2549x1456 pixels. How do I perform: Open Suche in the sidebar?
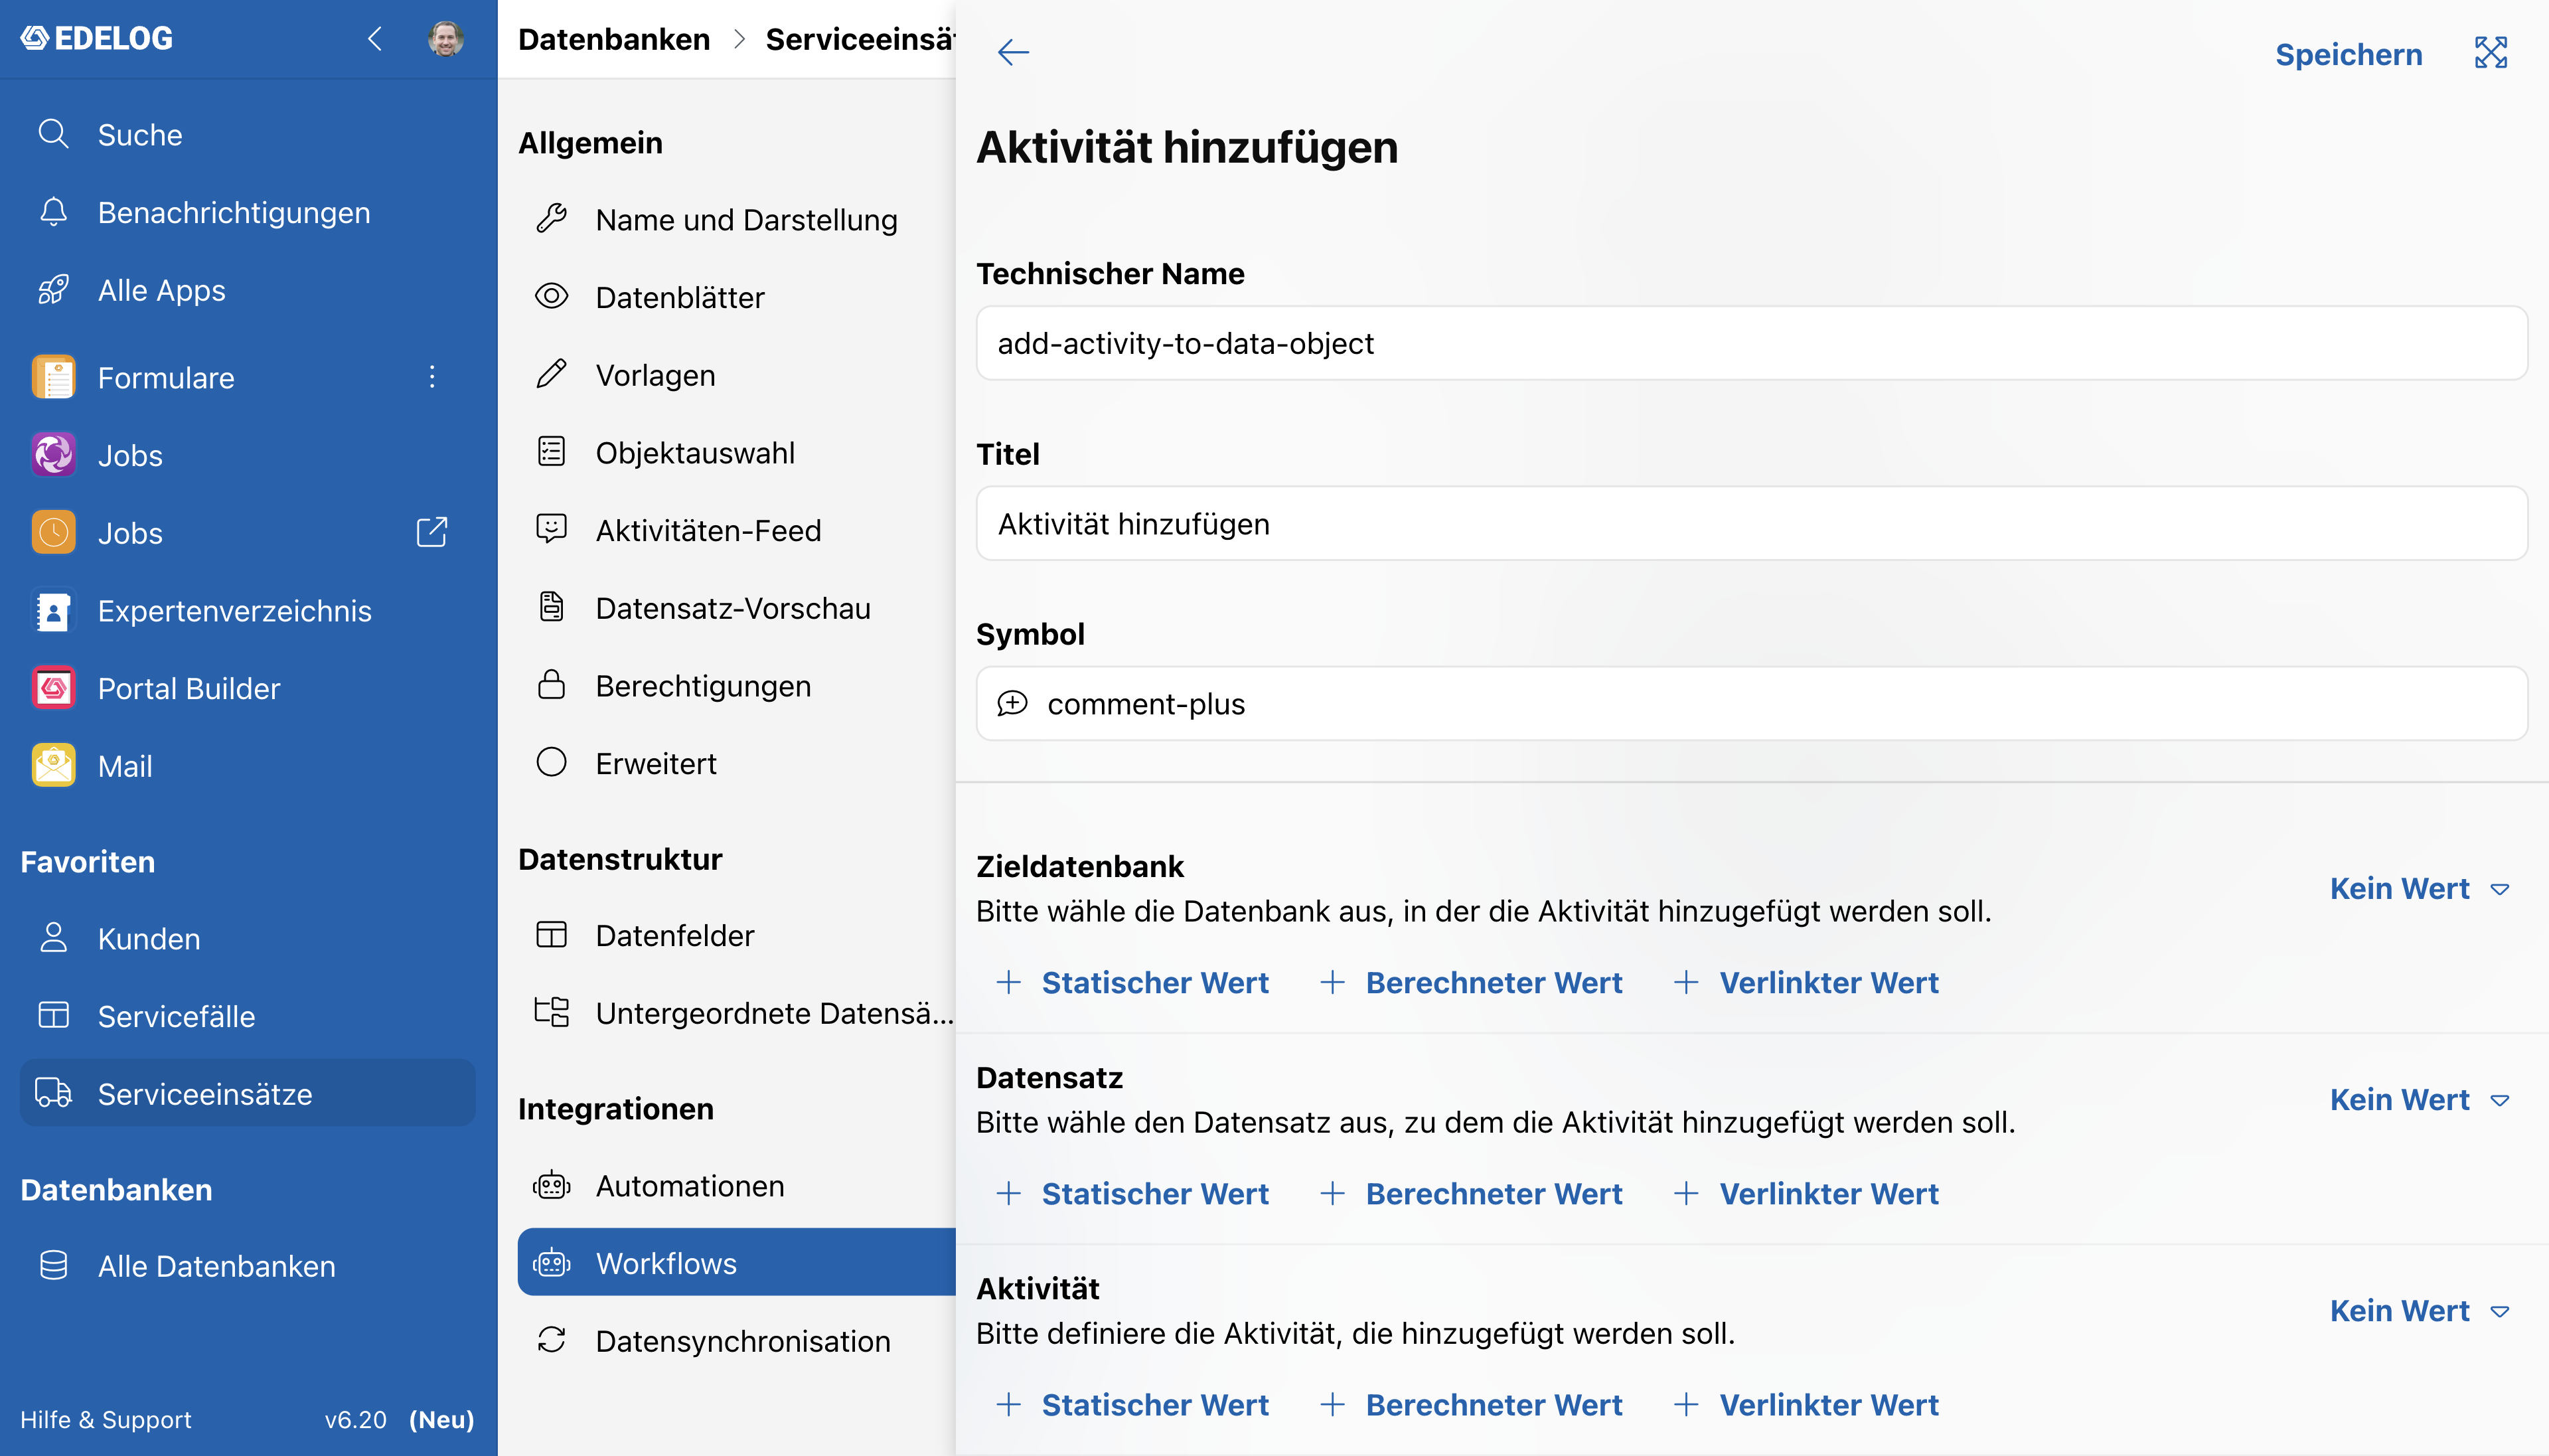click(x=248, y=134)
